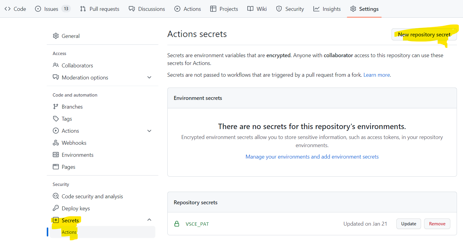Image resolution: width=463 pixels, height=241 pixels.
Task: Click the Tags label icon
Action: (x=56, y=119)
